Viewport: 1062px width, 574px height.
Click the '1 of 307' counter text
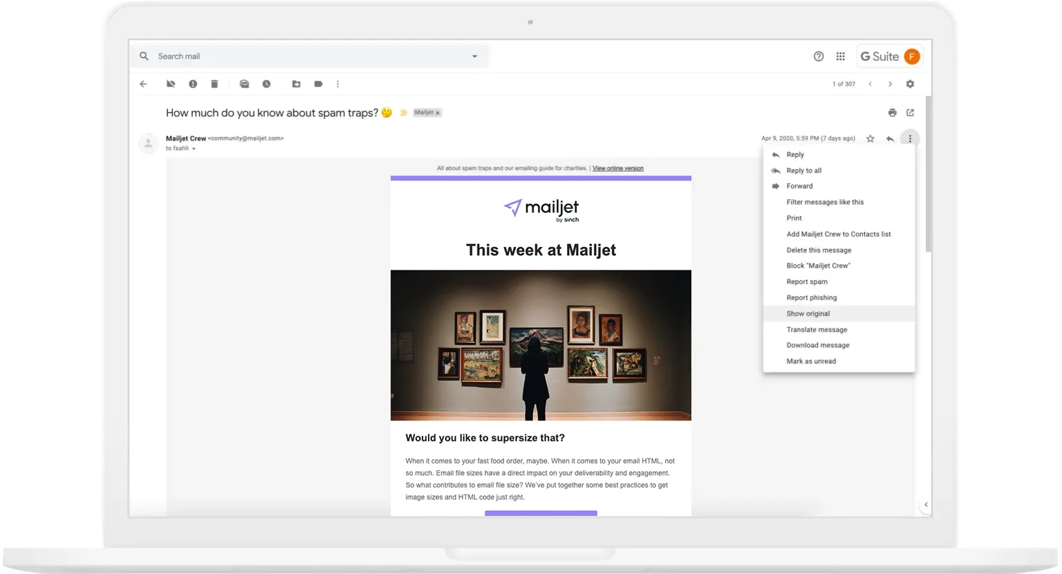pos(844,84)
